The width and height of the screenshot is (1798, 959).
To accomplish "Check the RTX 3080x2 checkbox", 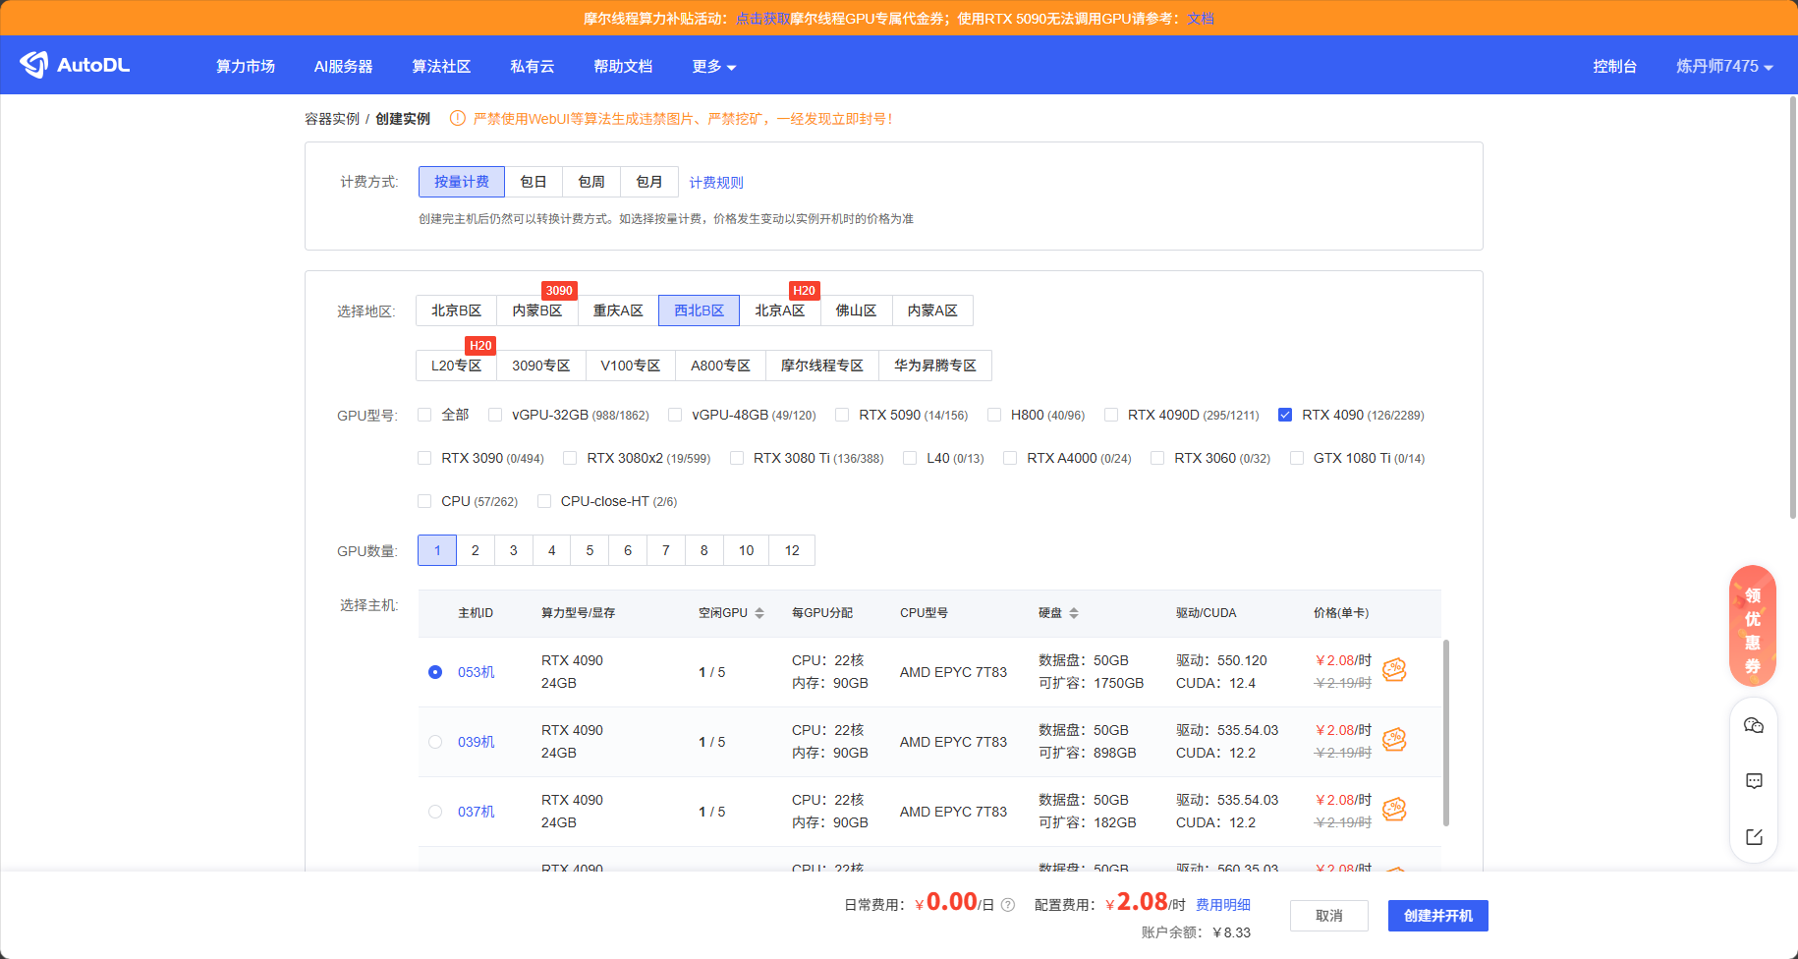I will (x=570, y=458).
